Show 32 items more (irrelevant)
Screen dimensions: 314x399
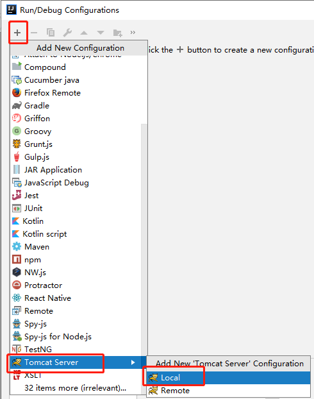(76, 388)
